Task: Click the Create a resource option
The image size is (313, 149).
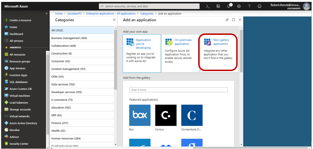Action: coord(20,20)
